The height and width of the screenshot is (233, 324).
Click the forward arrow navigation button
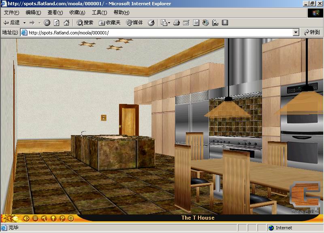(32, 23)
